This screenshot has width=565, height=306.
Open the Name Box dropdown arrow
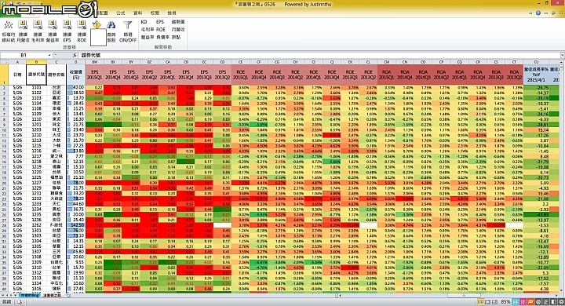(x=49, y=55)
